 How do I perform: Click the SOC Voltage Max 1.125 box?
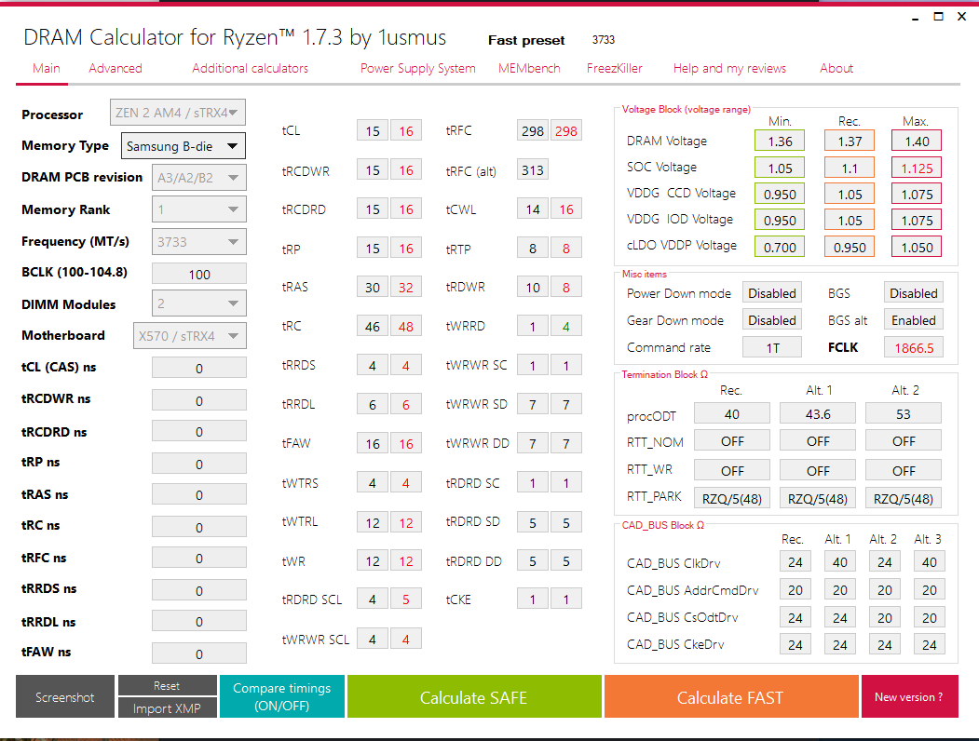click(x=916, y=168)
